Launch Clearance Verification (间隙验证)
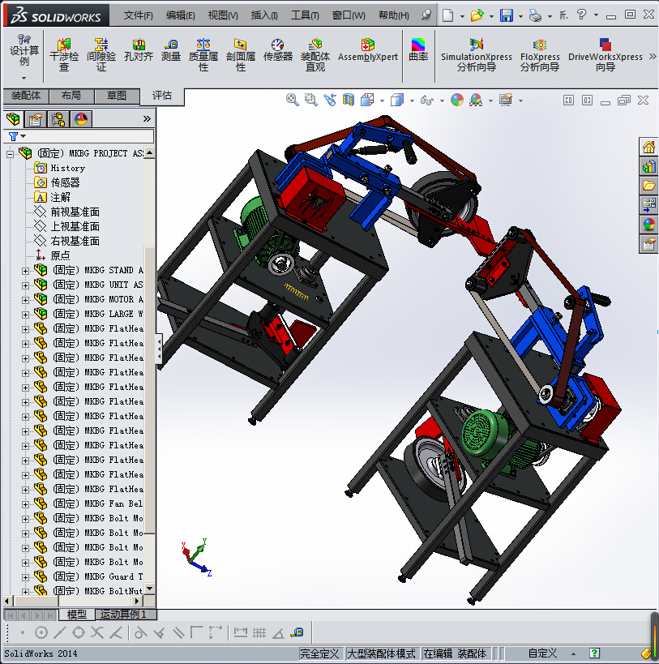Viewport: 659px width, 664px height. pos(101,54)
